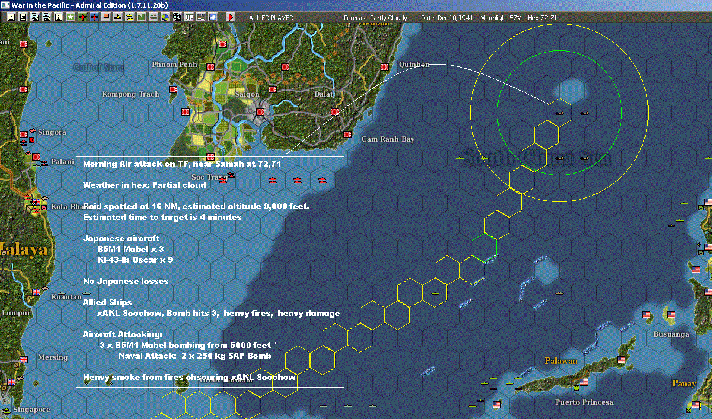Image resolution: width=712 pixels, height=419 pixels.
Task: Click 'Heavy smoke from fires obscuring' line
Action: coord(189,377)
